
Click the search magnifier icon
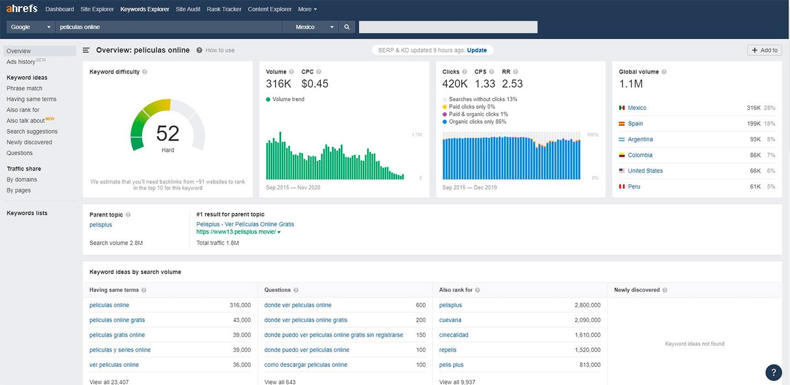click(x=346, y=27)
